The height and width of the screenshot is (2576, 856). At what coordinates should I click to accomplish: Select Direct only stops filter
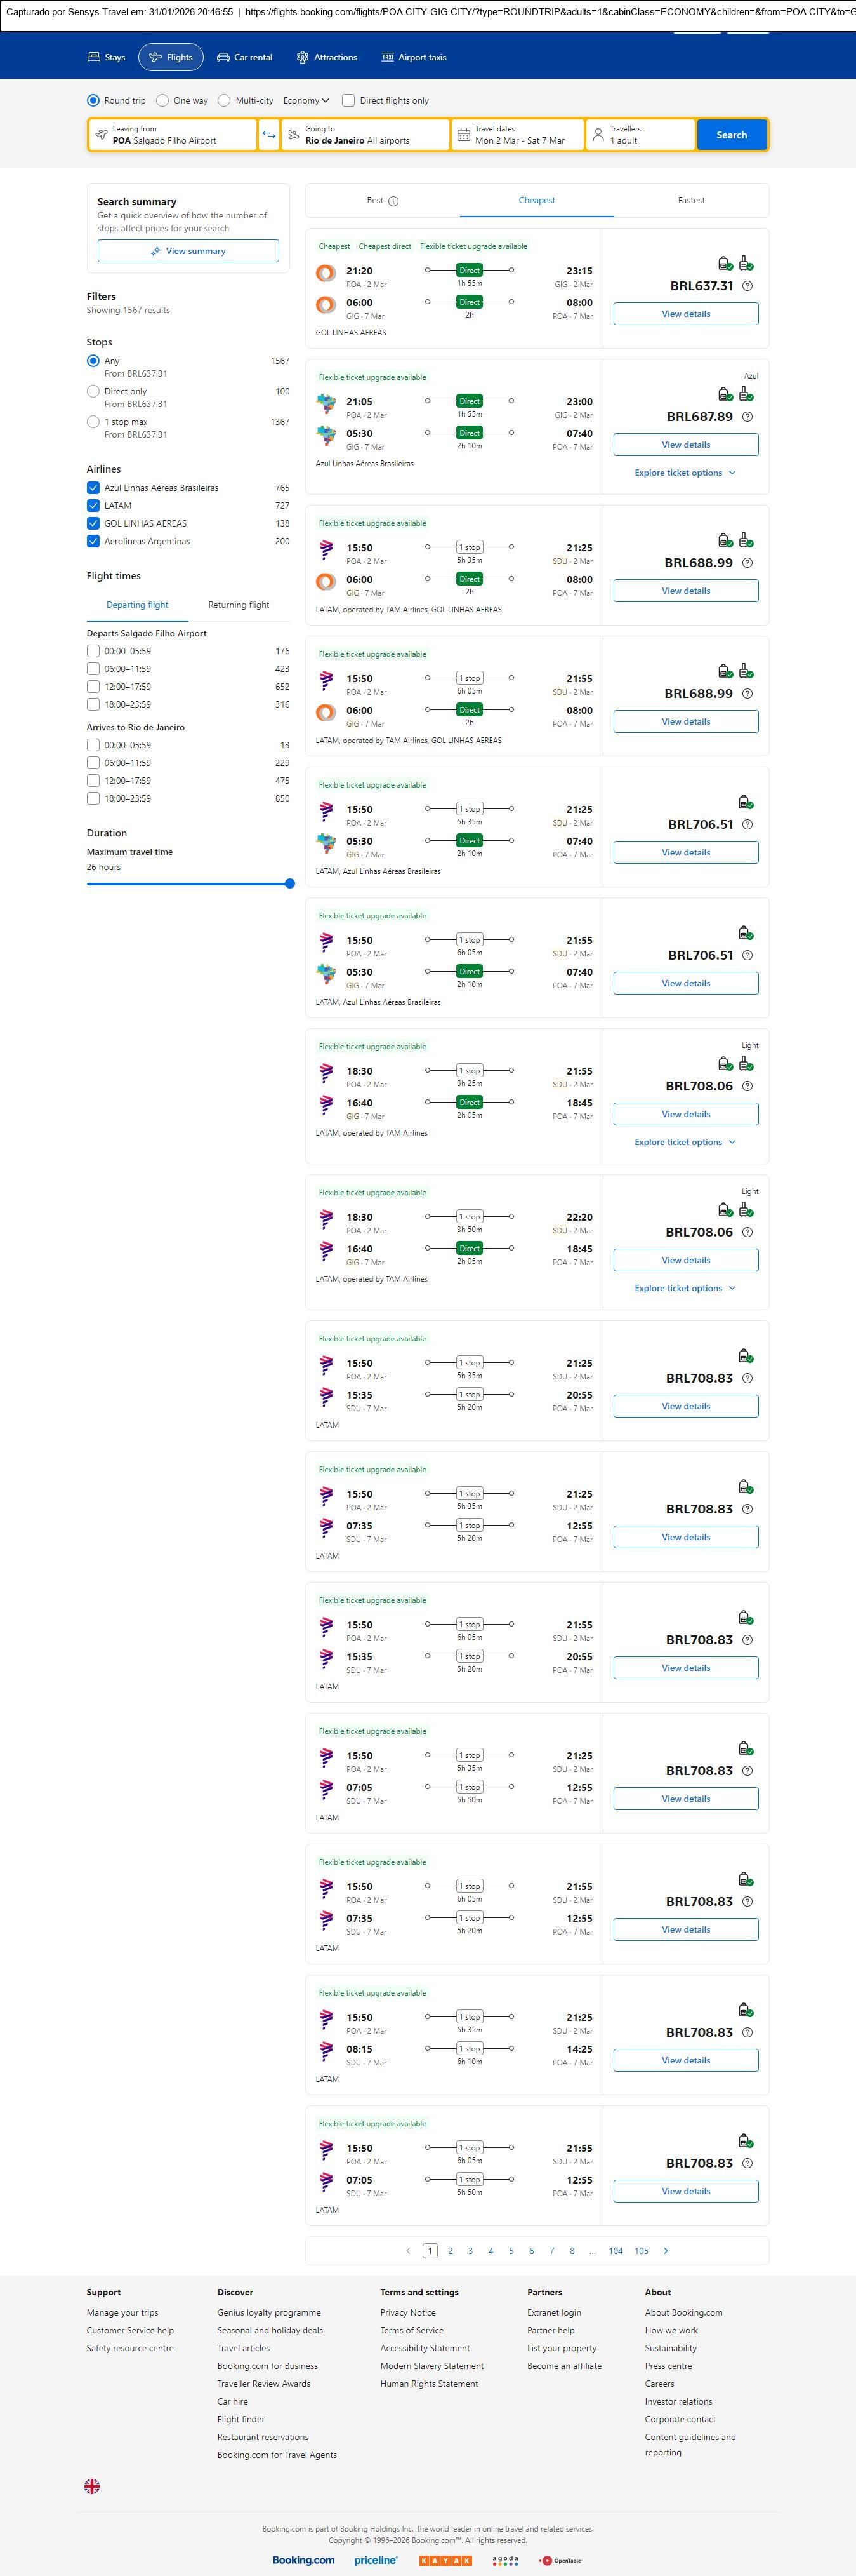coord(93,392)
